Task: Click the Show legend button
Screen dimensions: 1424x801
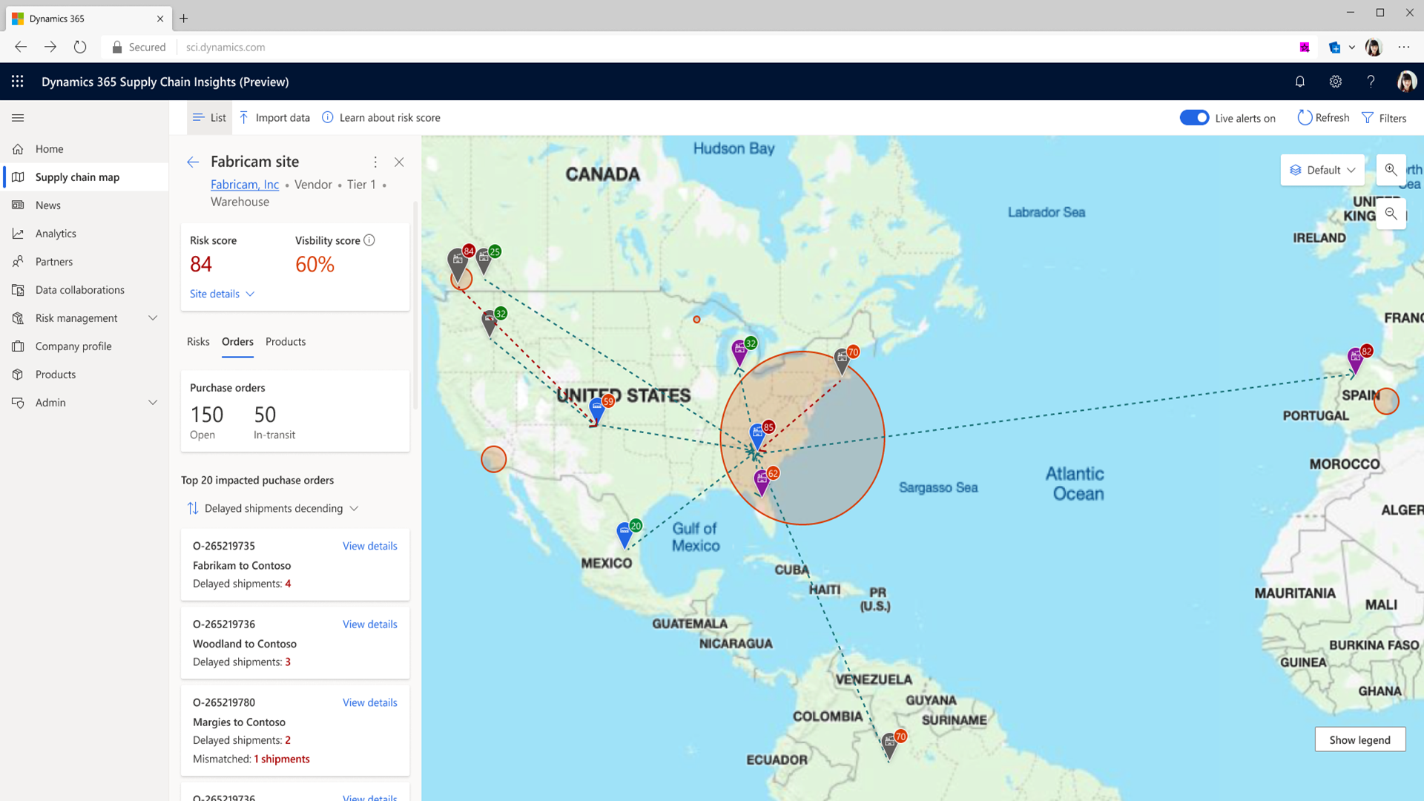Action: point(1359,739)
